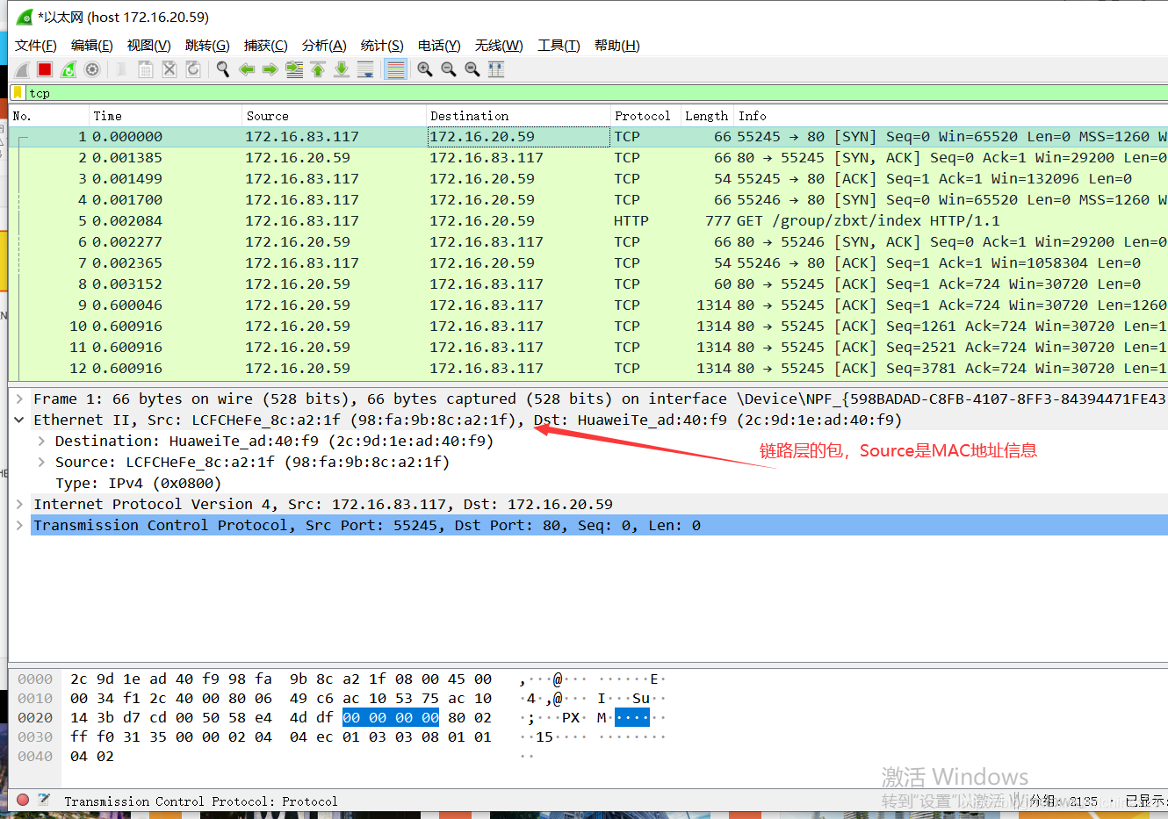Open the 工具(T) menu
Image resolution: width=1168 pixels, height=819 pixels.
tap(559, 46)
